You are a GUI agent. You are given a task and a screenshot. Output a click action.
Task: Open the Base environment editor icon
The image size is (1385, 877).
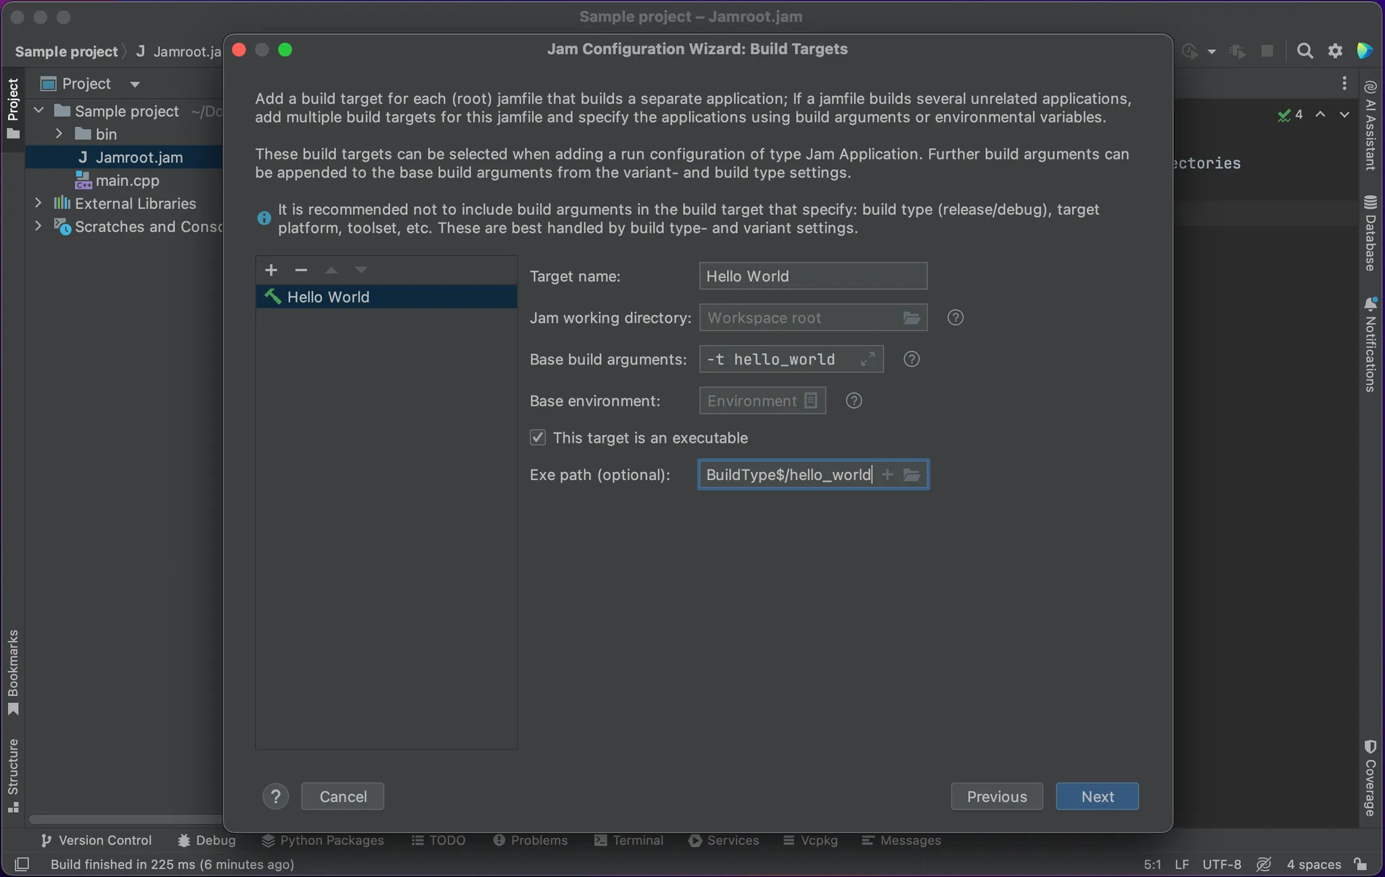(811, 401)
